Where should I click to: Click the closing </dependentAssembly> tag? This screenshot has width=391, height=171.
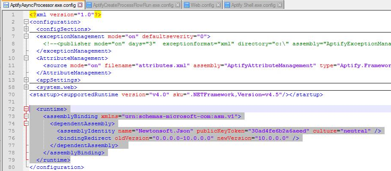point(84,145)
